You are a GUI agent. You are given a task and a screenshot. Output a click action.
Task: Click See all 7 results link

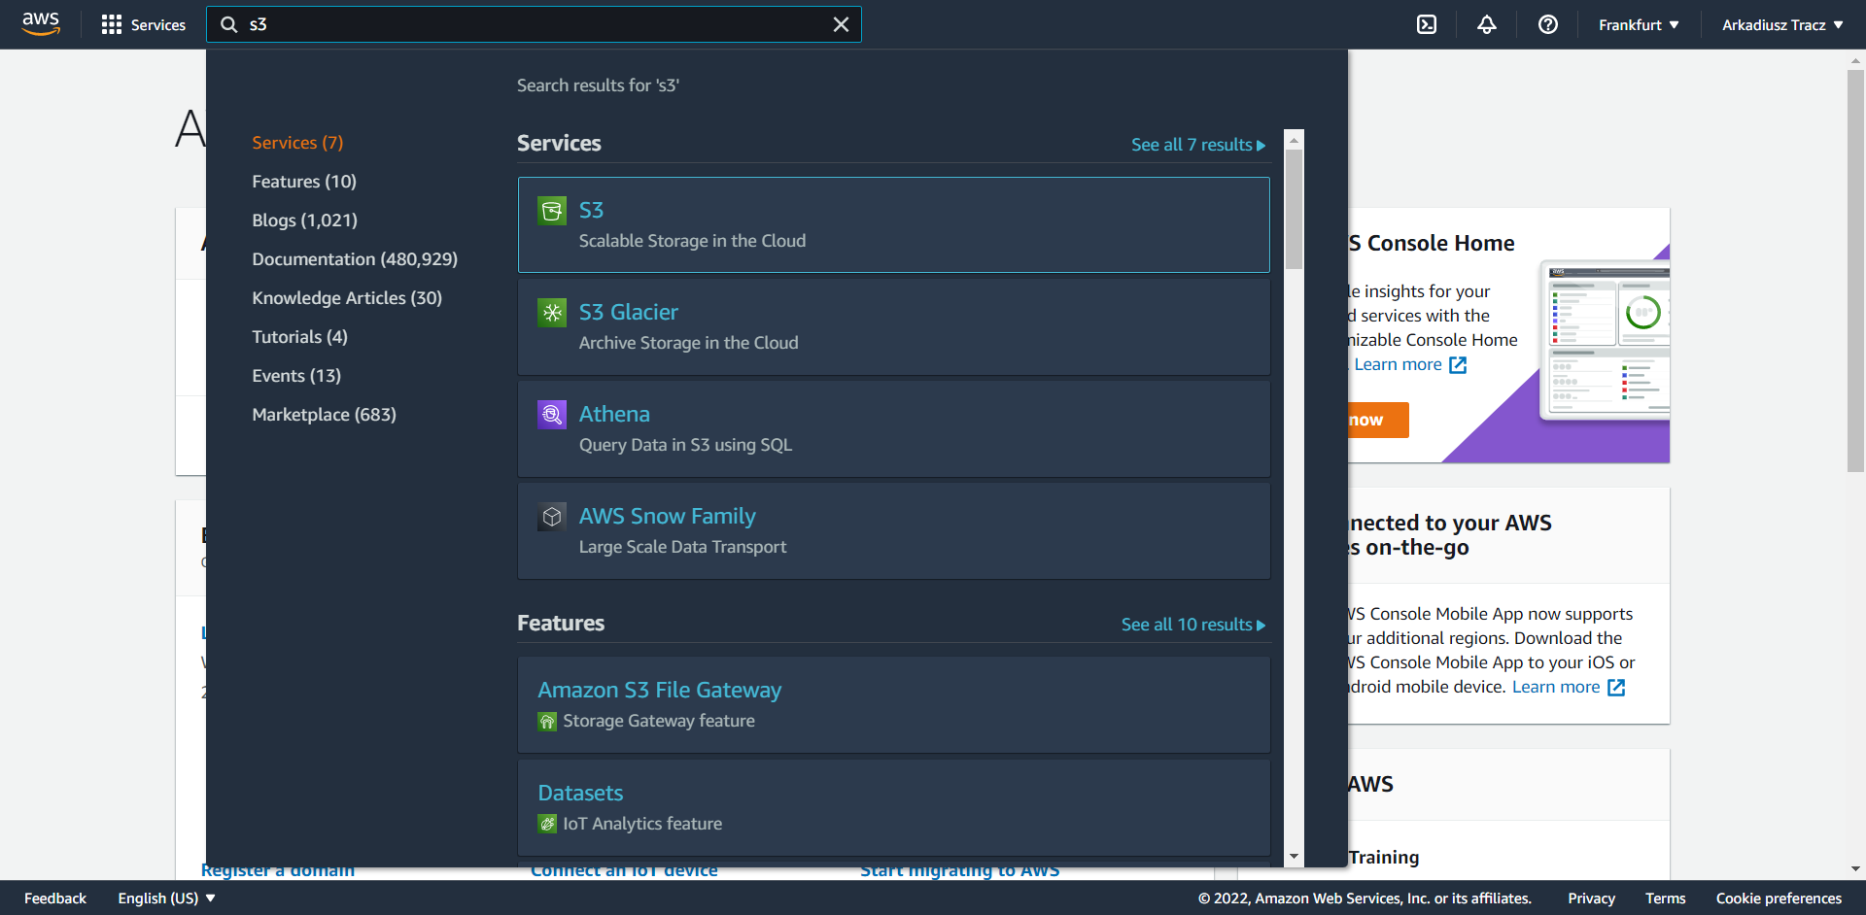click(x=1198, y=145)
